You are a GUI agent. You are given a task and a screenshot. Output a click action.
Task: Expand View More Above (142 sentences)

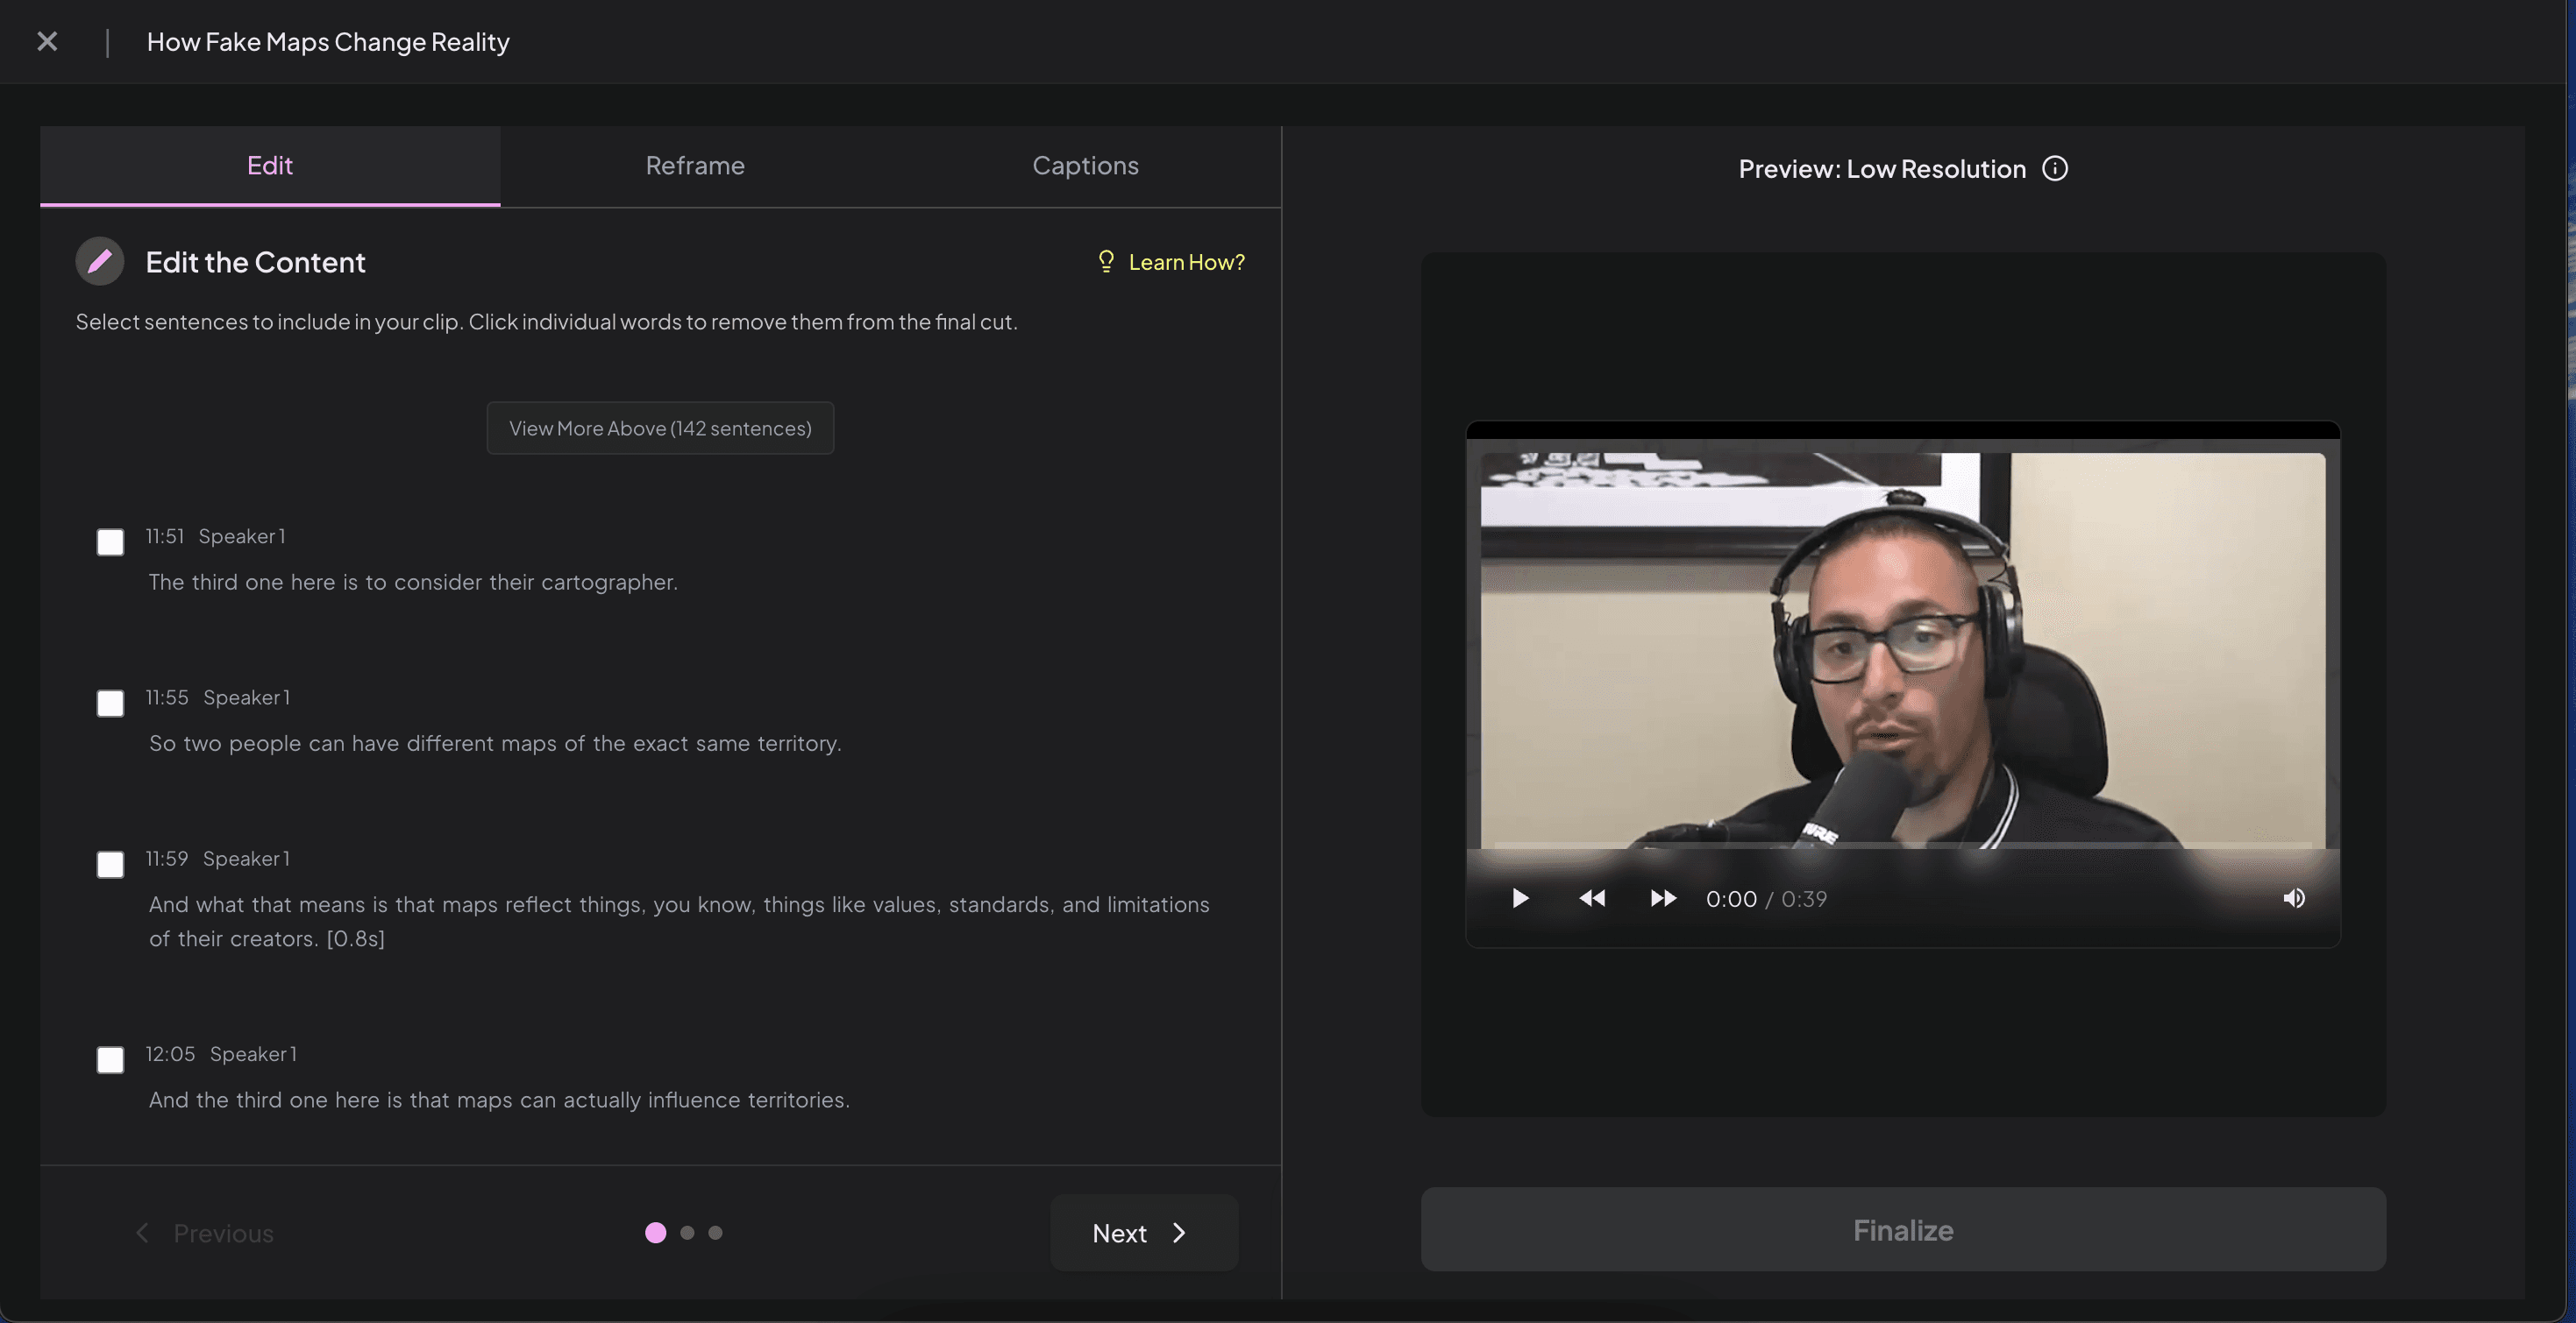pos(660,428)
